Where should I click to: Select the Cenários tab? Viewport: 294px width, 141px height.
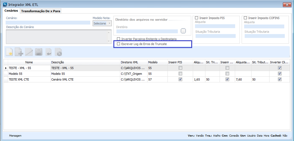click(11, 11)
